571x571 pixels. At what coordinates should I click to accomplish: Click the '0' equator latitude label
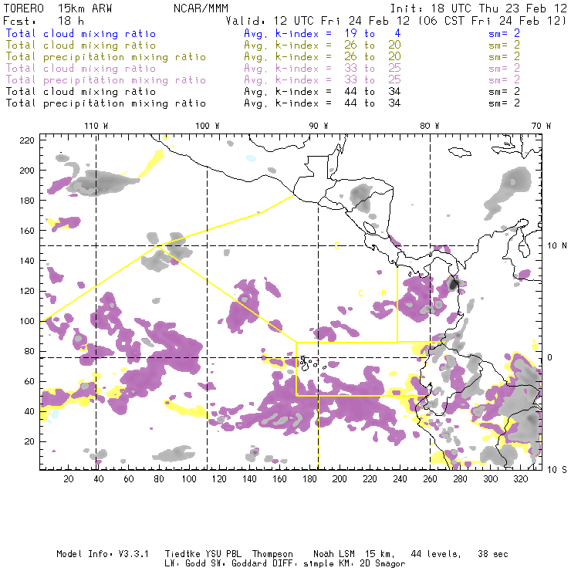(x=550, y=357)
